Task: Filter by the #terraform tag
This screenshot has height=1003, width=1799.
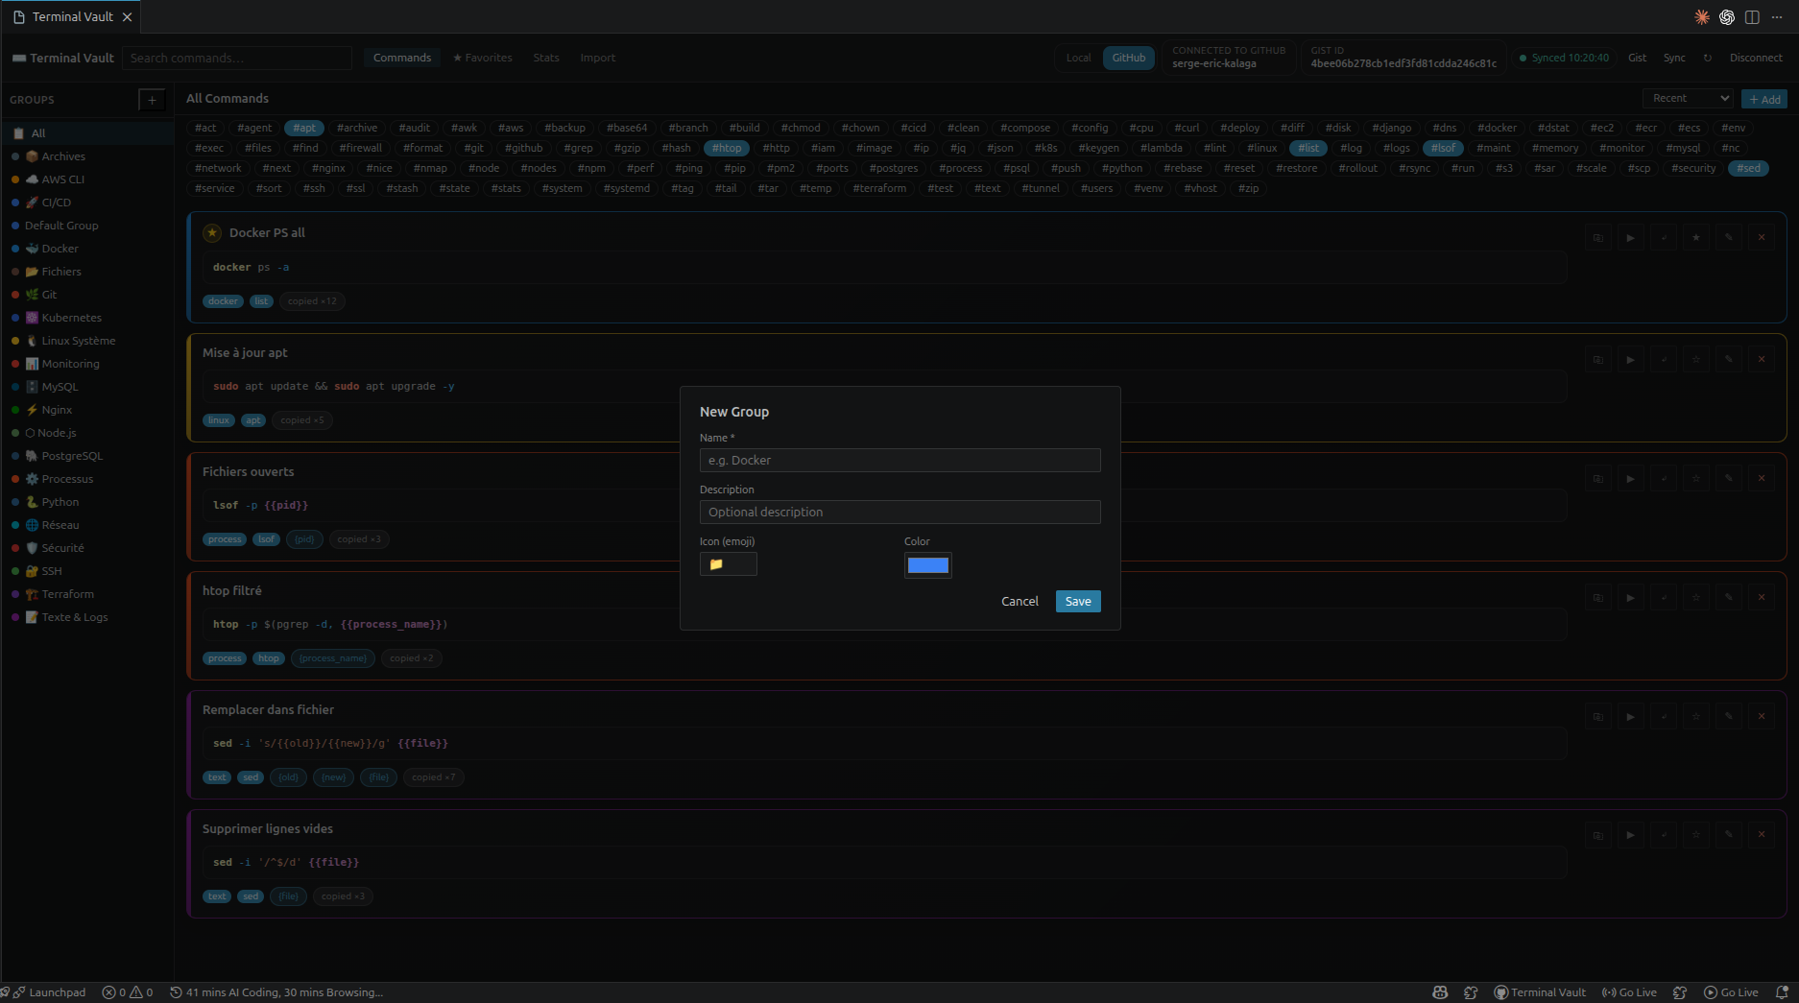Action: (x=879, y=188)
